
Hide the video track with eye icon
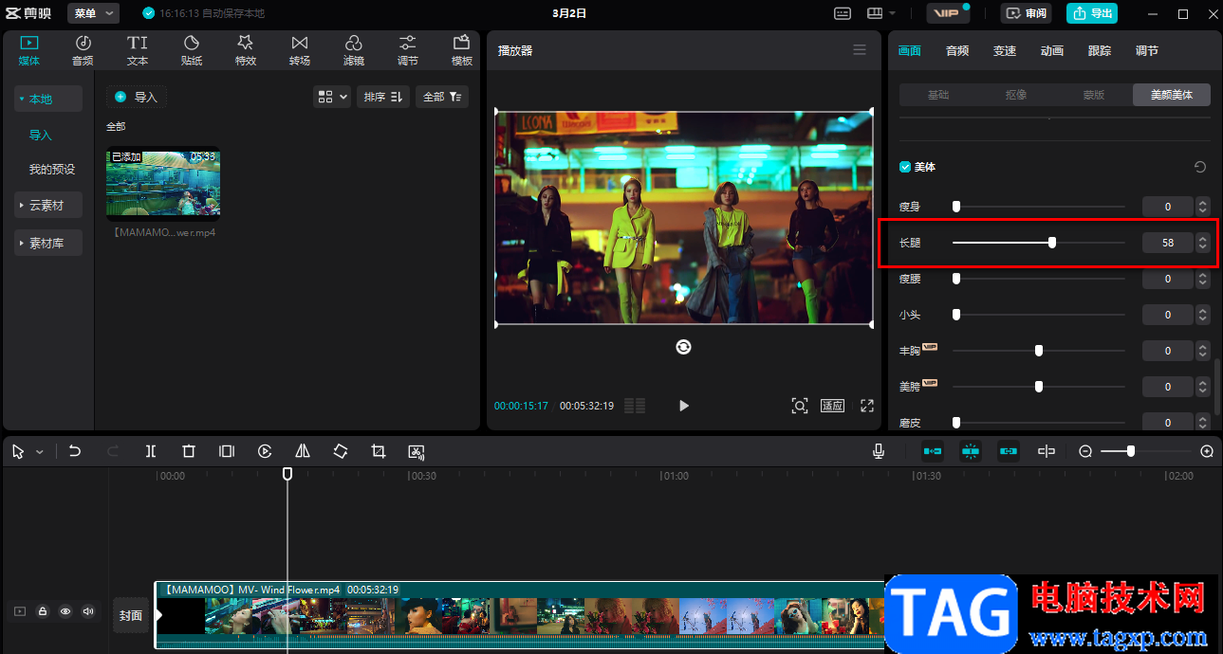[65, 612]
